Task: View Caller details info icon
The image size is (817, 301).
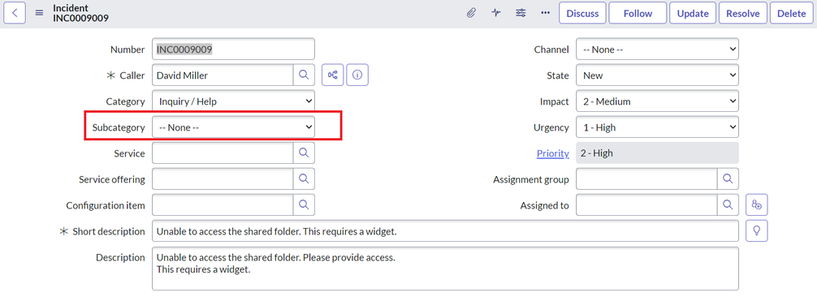Action: click(x=357, y=75)
